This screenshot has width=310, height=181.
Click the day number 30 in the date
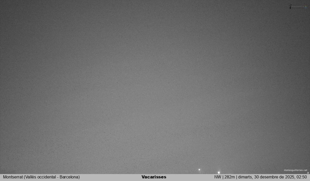(x=257, y=177)
